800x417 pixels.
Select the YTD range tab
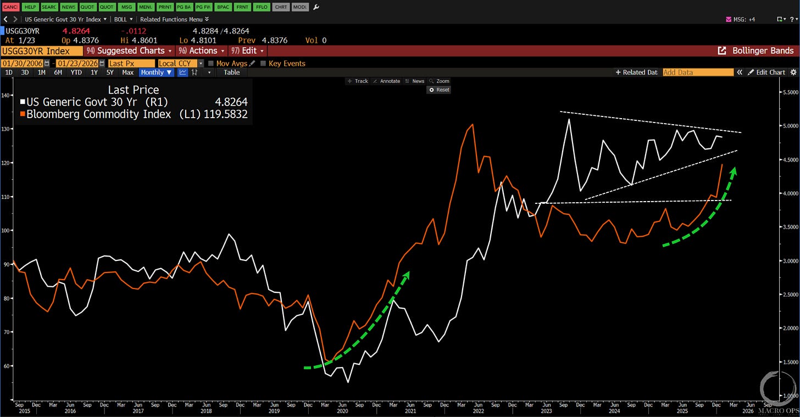[x=76, y=72]
